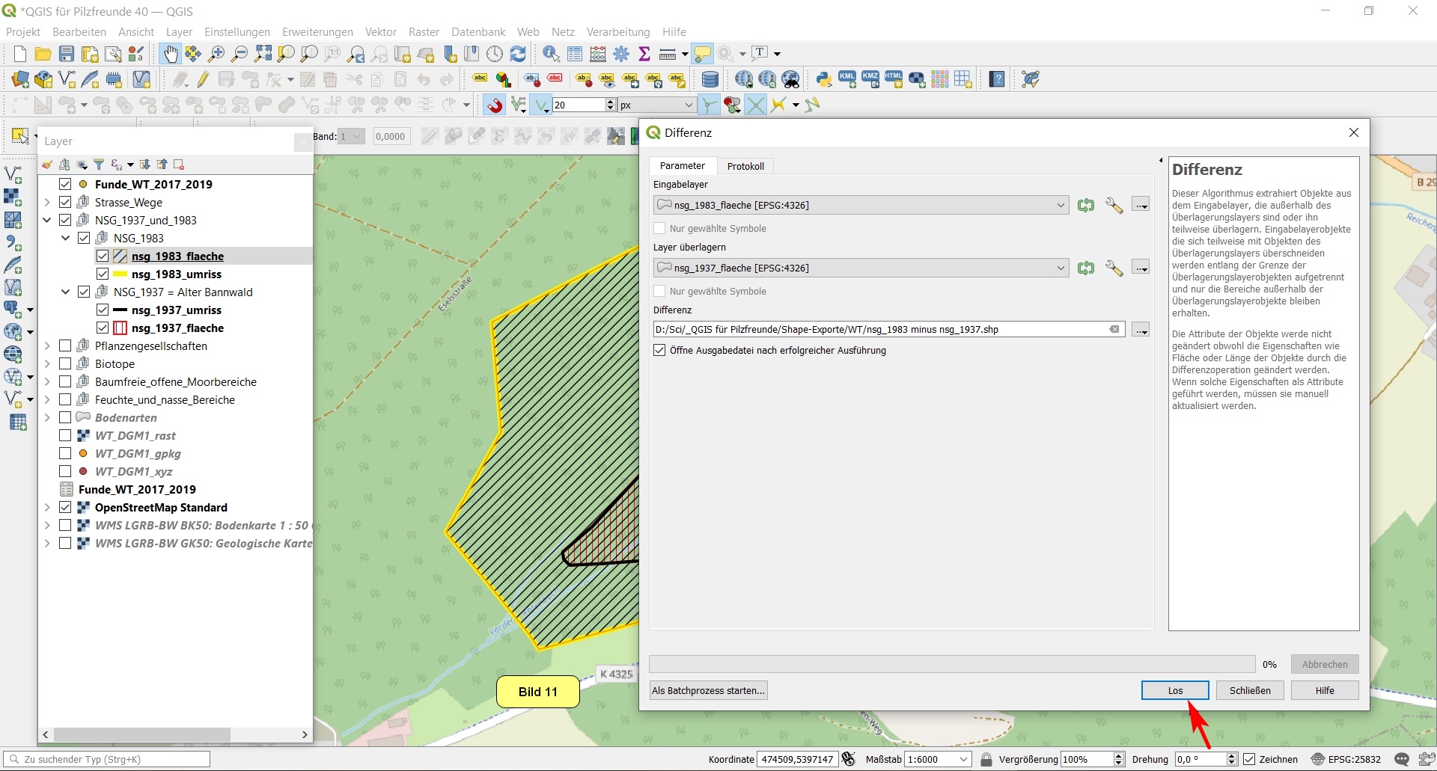The height and width of the screenshot is (771, 1437).
Task: Select the Pan Map hand tool
Action: 171,54
